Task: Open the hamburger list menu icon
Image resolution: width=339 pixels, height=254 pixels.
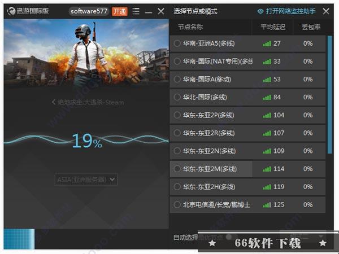Action: [x=136, y=11]
